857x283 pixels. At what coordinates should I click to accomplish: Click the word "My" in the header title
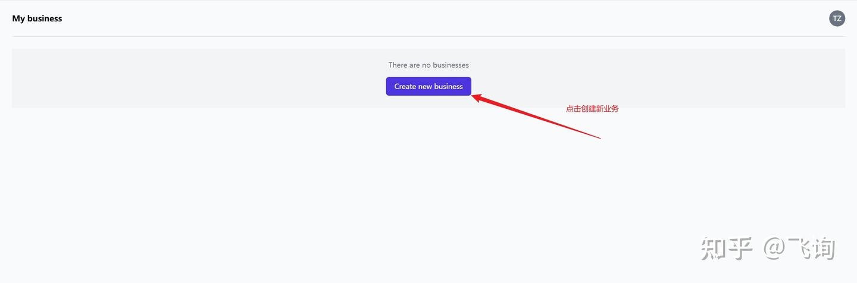pyautogui.click(x=18, y=18)
